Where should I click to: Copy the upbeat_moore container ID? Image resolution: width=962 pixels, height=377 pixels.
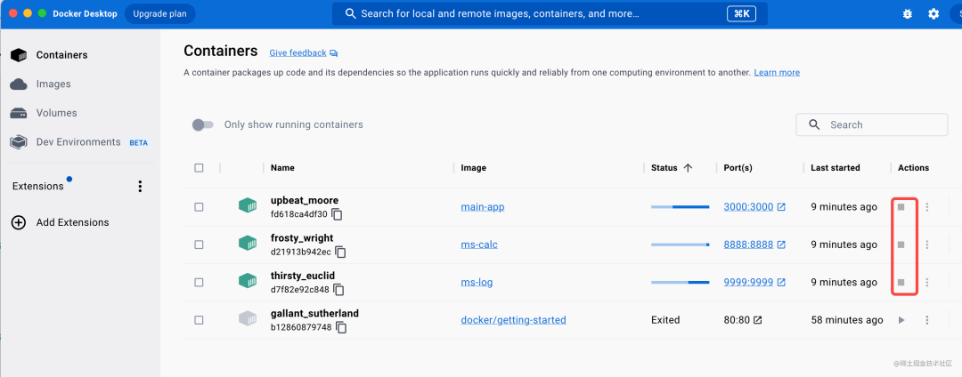(338, 214)
